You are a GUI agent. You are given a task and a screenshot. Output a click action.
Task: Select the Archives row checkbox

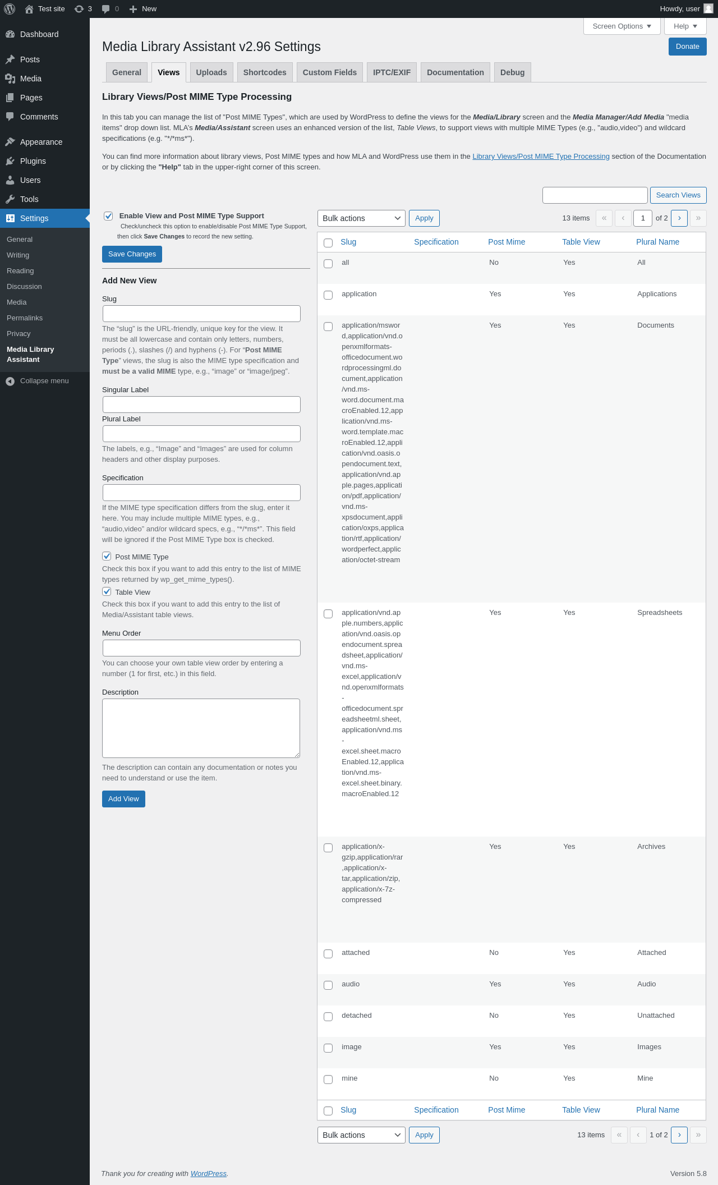tap(328, 848)
